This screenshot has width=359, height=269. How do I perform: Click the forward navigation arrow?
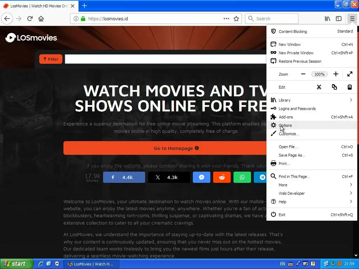19,19
